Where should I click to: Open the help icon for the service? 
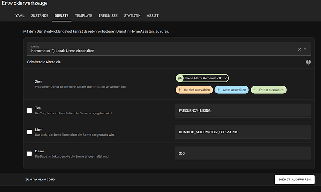pos(308,62)
